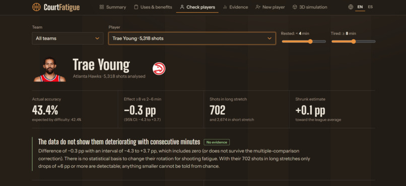Click the Atlanta Hawks team logo
Image resolution: width=406 pixels, height=186 pixels.
pyautogui.click(x=159, y=69)
